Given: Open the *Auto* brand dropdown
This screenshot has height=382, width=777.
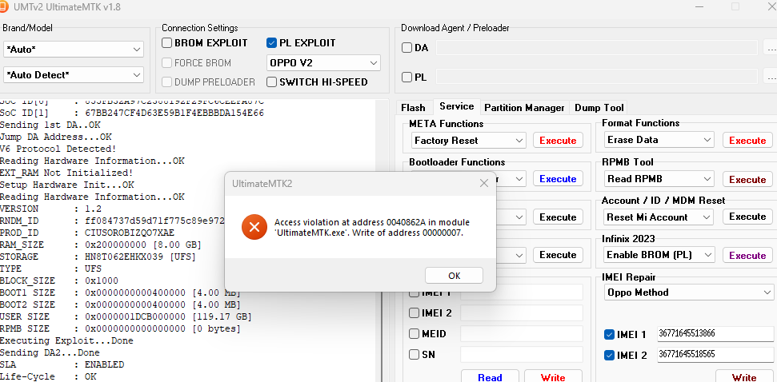Looking at the screenshot, I should 74,50.
